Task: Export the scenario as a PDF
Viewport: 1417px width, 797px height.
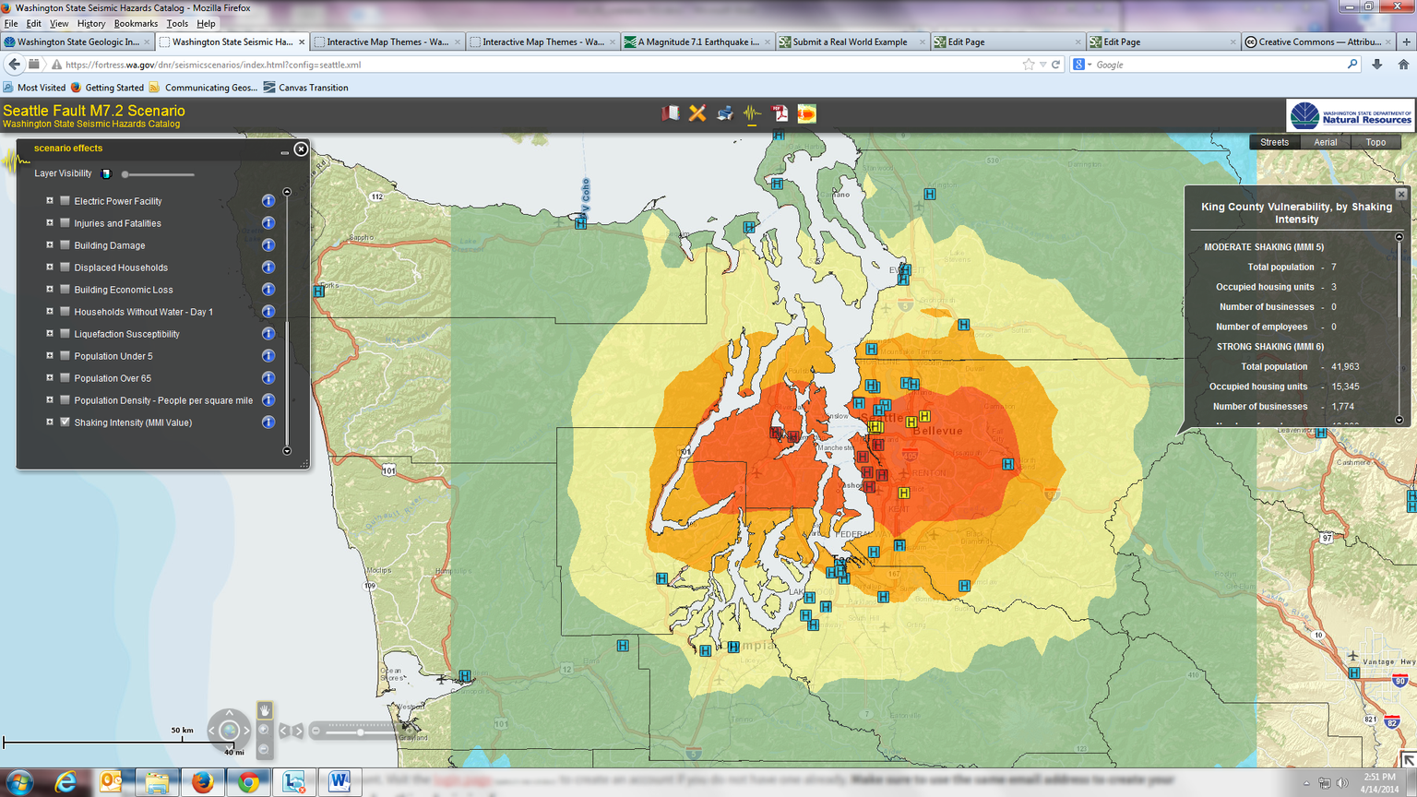Action: pyautogui.click(x=780, y=113)
